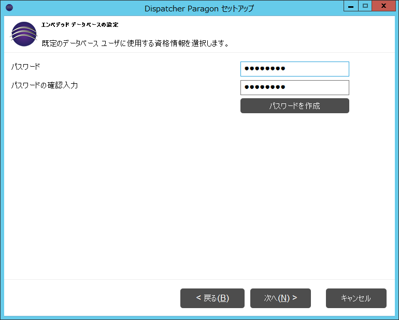This screenshot has height=320, width=399.
Task: Click the Dispatcher Paragon title bar icon
Action: 9,8
